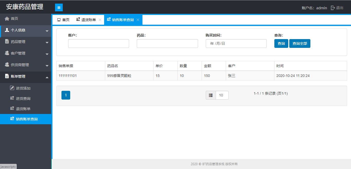Select the 销售账单查询 tab

123,20
